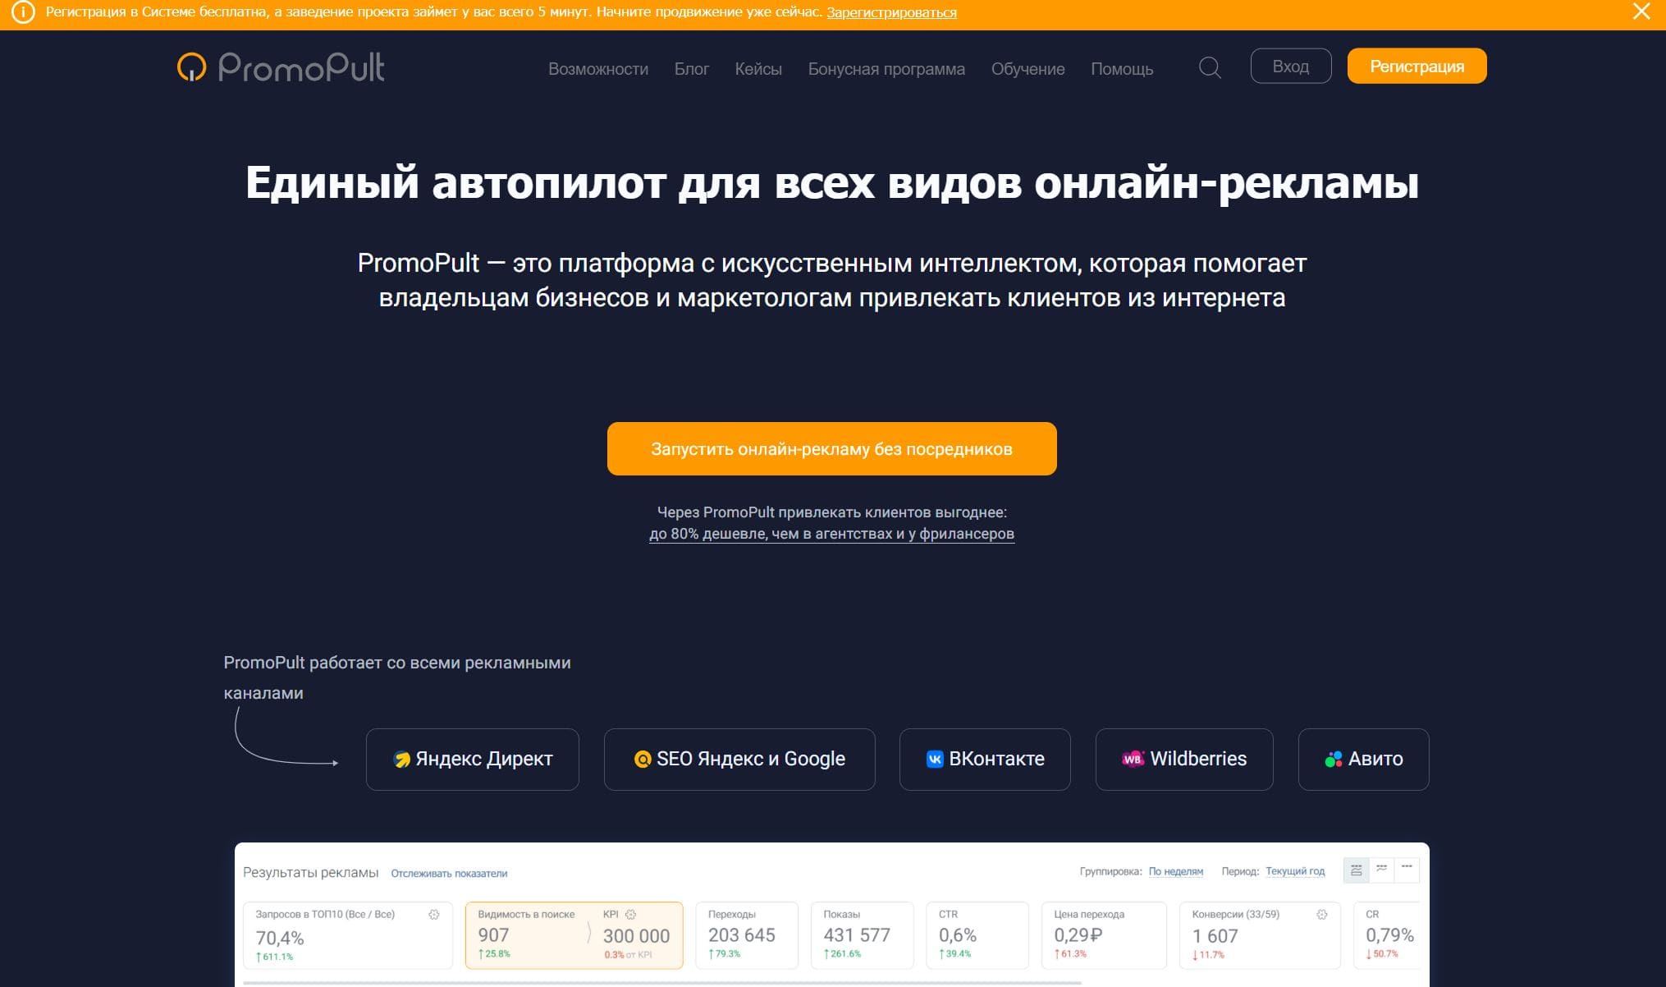Expand the Возможности menu
Image resolution: width=1666 pixels, height=987 pixels.
597,69
